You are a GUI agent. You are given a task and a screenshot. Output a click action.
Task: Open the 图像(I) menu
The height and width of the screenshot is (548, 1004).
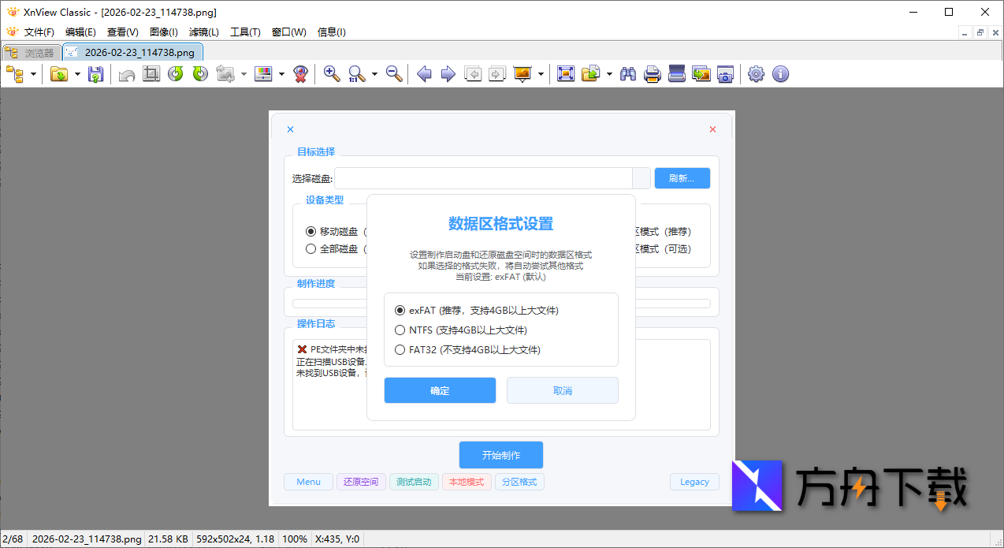coord(164,32)
